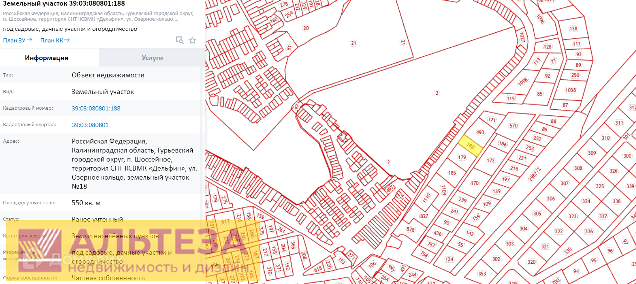This screenshot has width=636, height=284.
Task: Select parcel 239 on the map
Action: click(x=463, y=200)
